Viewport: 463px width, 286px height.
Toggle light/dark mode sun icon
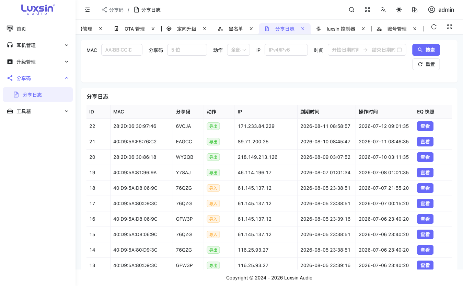click(x=399, y=10)
